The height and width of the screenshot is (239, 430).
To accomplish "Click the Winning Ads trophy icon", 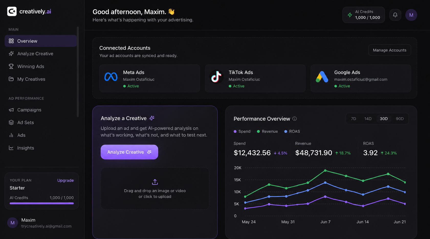I will click(x=11, y=66).
